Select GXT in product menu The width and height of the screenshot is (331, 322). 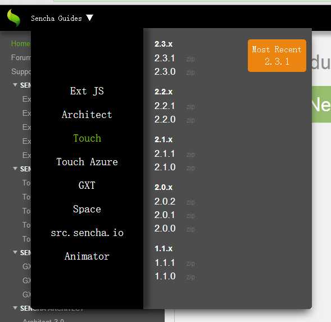pos(87,185)
